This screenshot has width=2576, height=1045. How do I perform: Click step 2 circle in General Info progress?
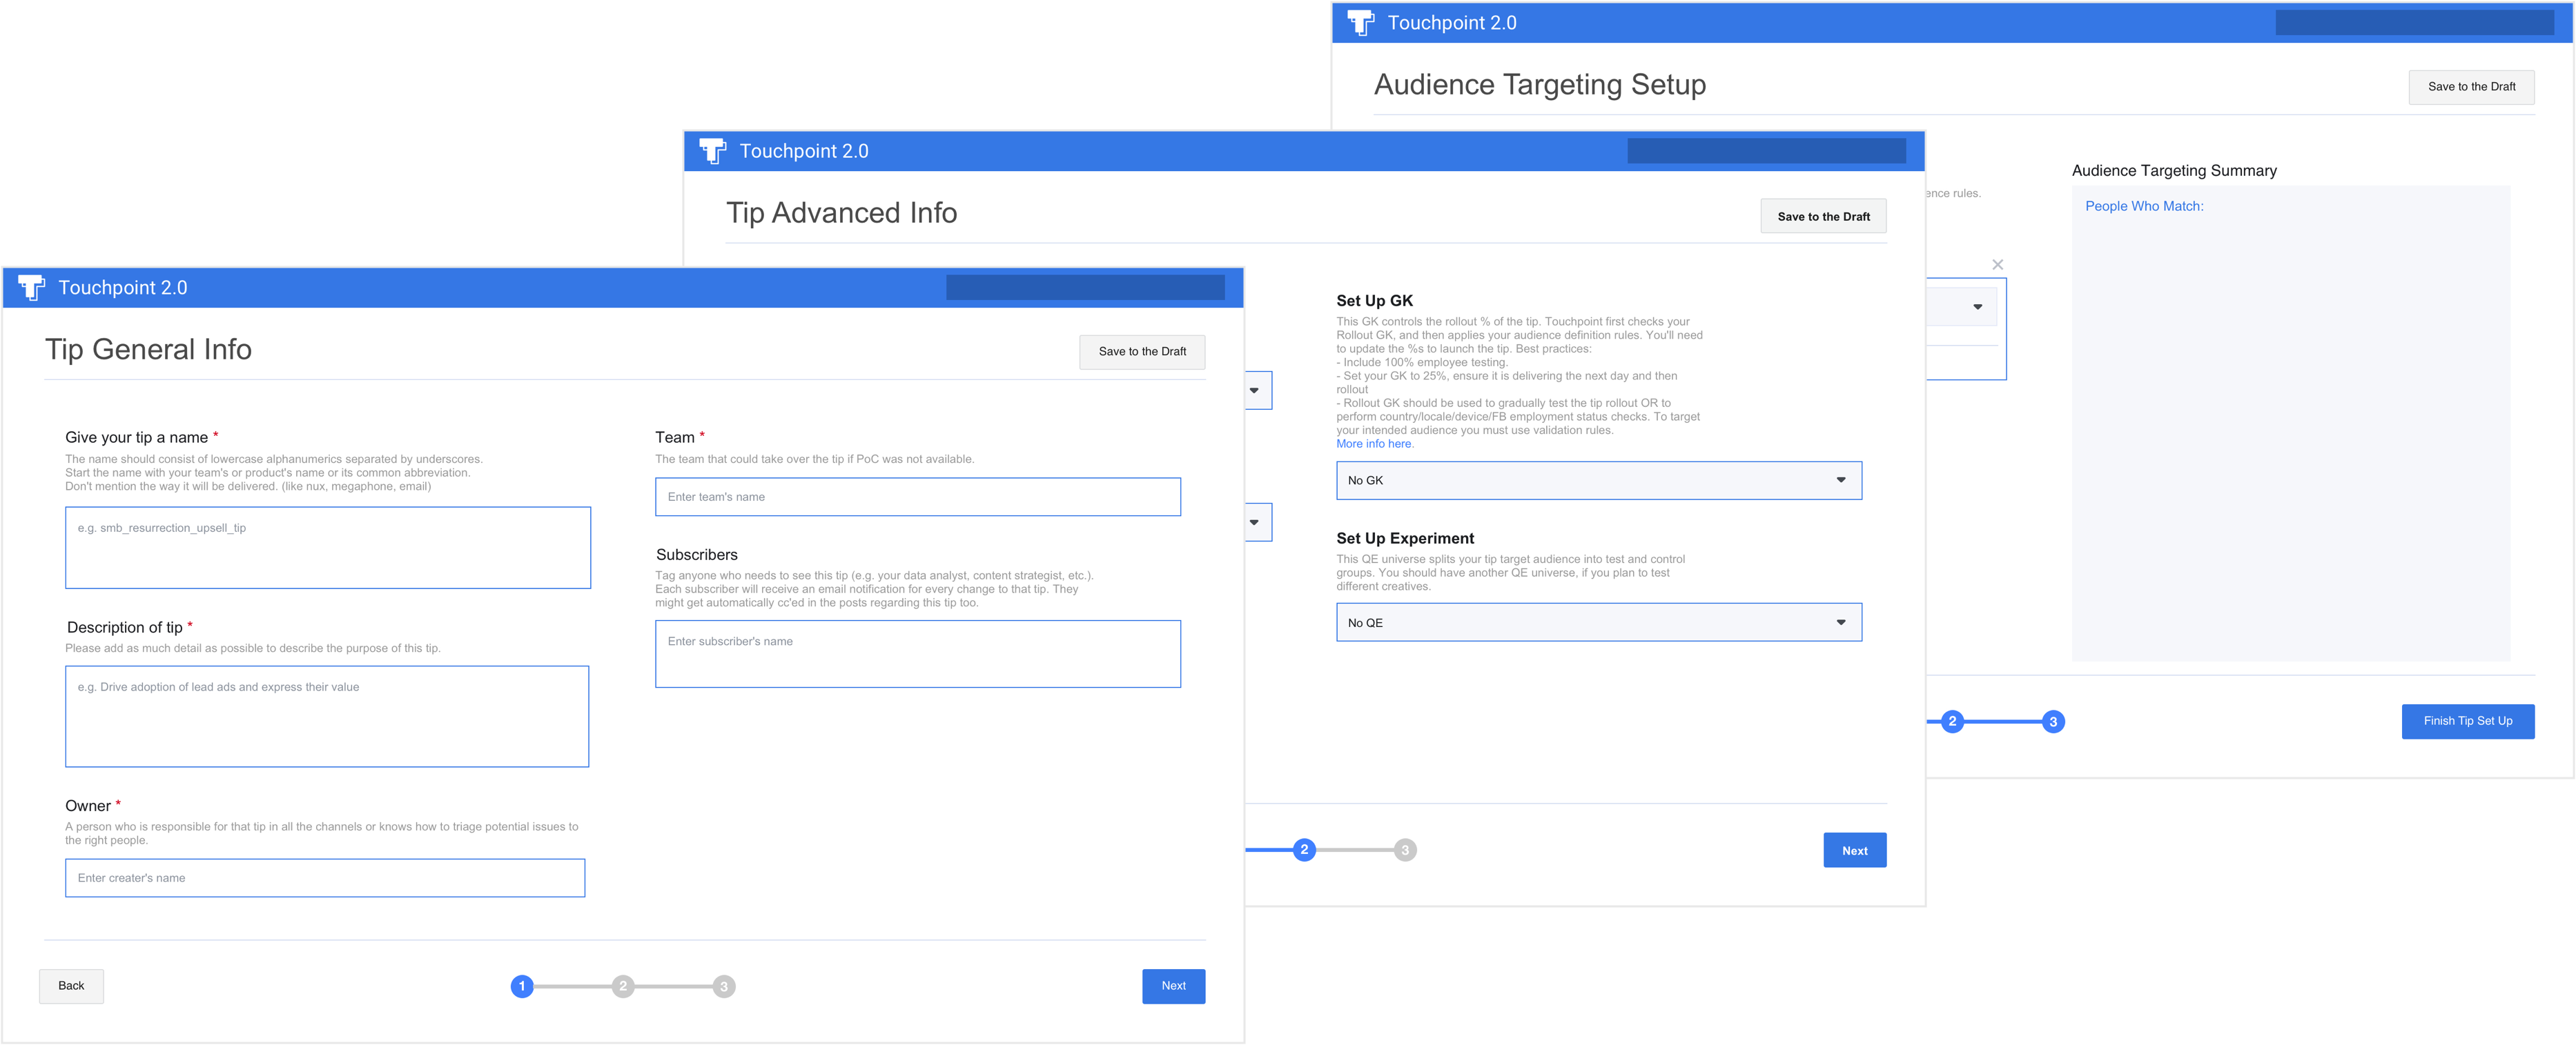click(623, 986)
